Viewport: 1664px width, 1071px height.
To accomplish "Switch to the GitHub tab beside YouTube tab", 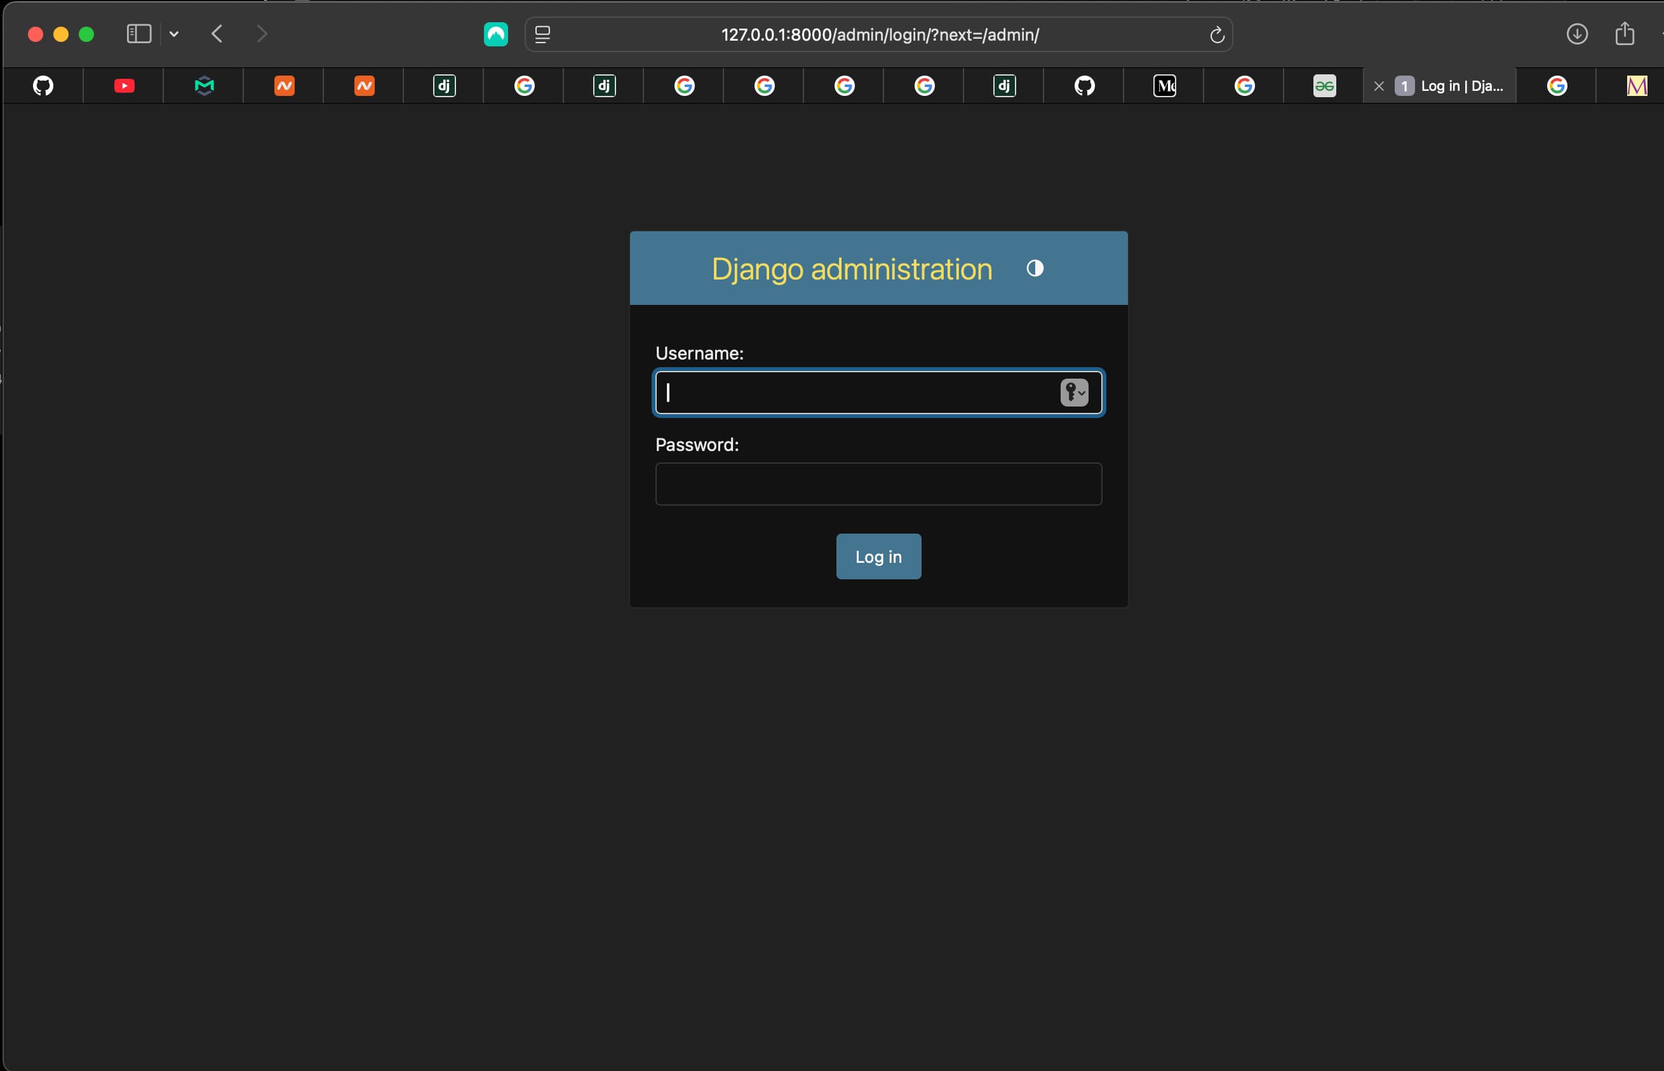I will [43, 86].
